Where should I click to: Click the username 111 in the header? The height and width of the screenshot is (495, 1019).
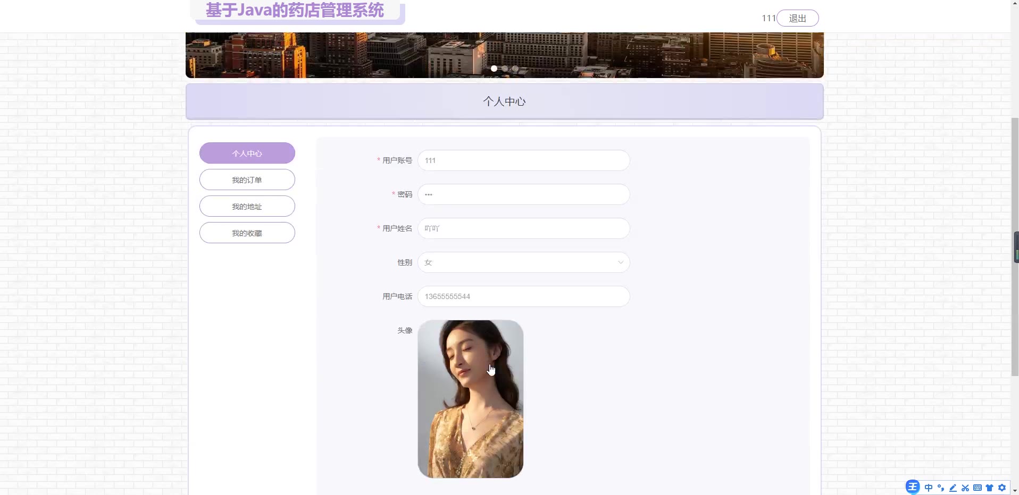tap(769, 18)
